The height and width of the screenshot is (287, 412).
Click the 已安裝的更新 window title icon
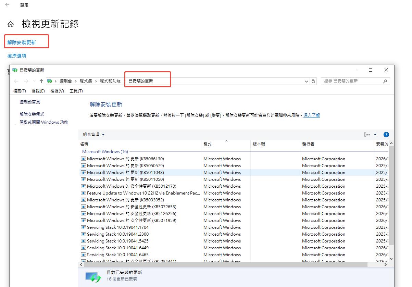[x=15, y=70]
